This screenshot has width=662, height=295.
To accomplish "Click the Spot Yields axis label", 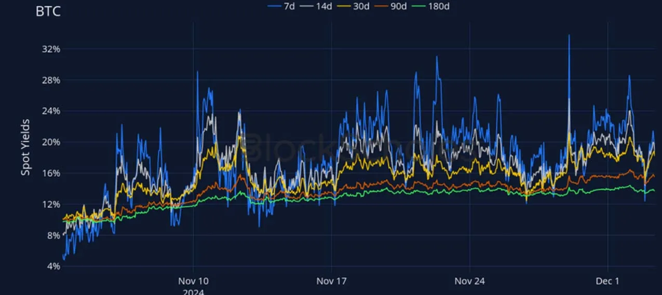I will point(25,147).
